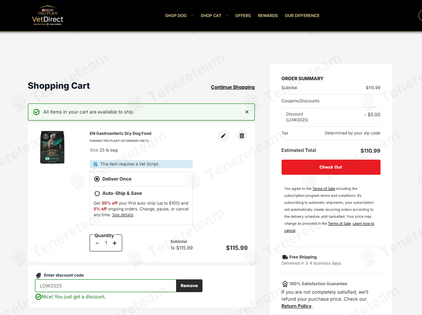
Task: Increase quantity with the plus icon
Action: (x=114, y=243)
